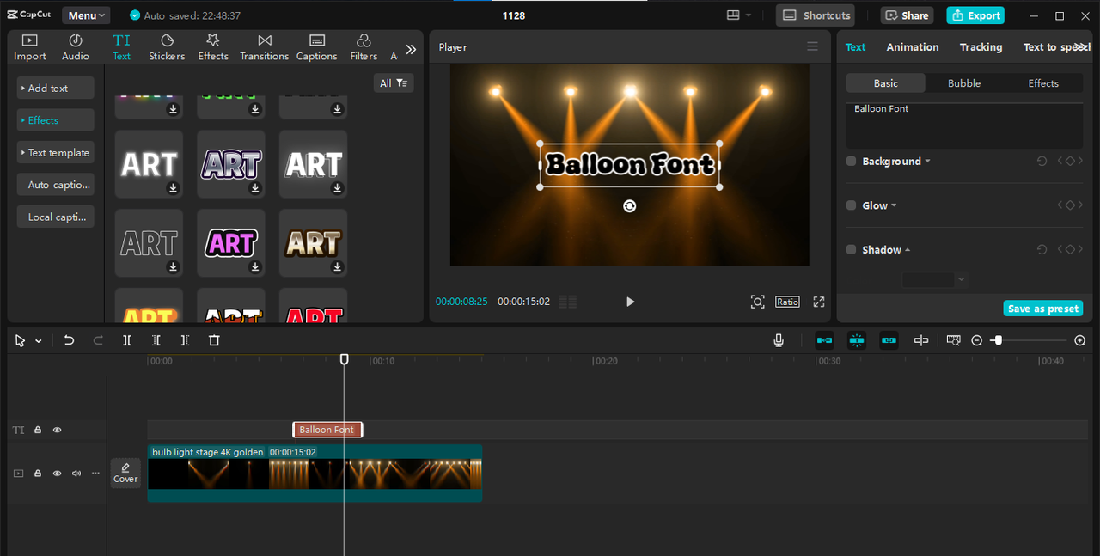1100x556 pixels.
Task: Enable the Background checkbox
Action: point(852,162)
